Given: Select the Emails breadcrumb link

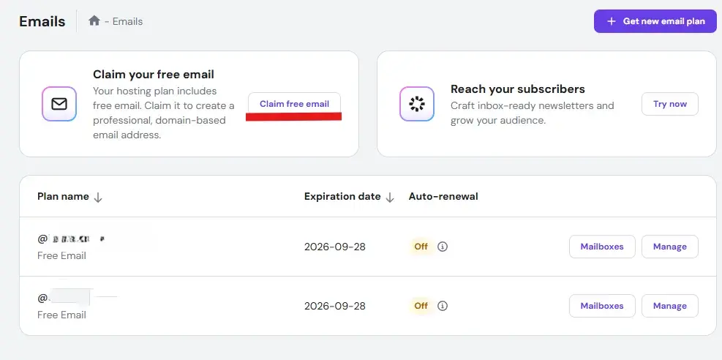Looking at the screenshot, I should pyautogui.click(x=128, y=21).
